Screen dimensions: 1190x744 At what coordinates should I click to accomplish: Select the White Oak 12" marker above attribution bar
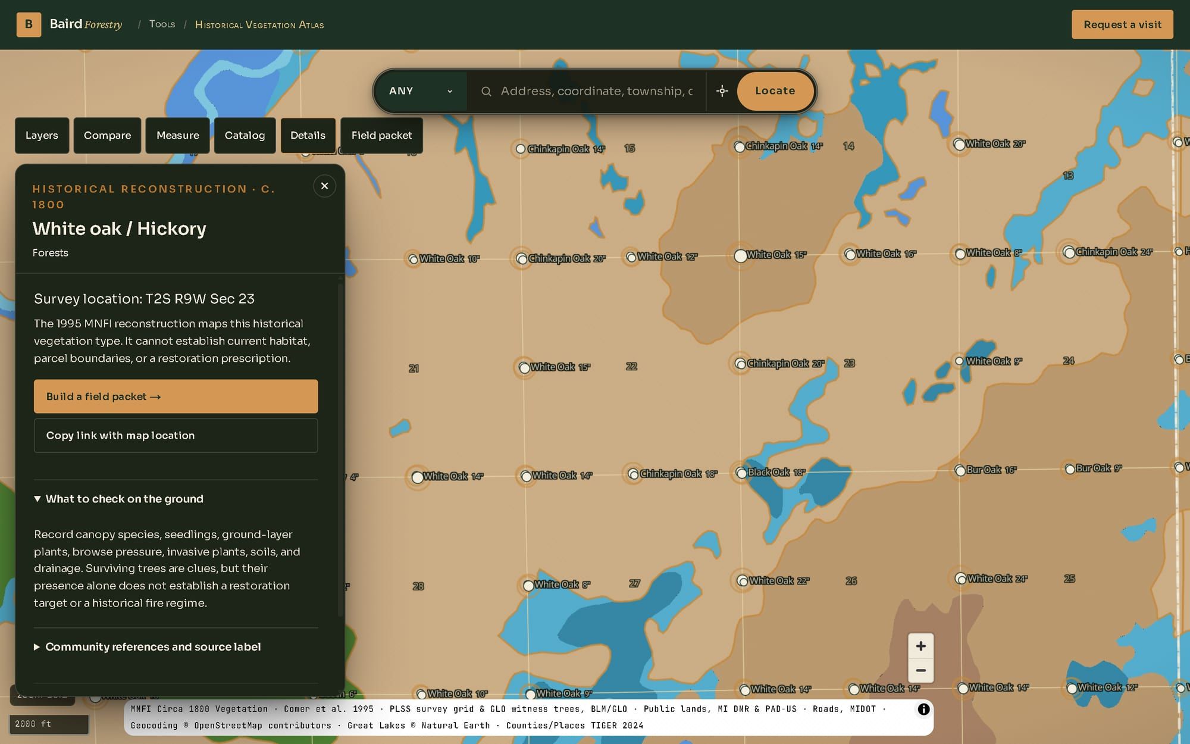(x=1072, y=688)
